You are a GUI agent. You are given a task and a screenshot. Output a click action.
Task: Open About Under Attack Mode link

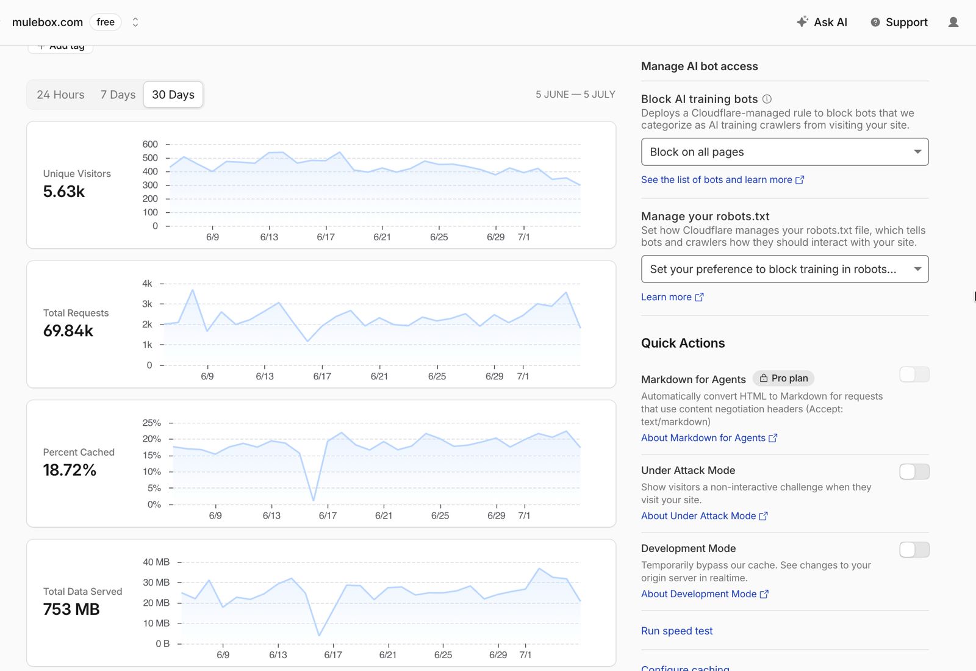point(704,516)
